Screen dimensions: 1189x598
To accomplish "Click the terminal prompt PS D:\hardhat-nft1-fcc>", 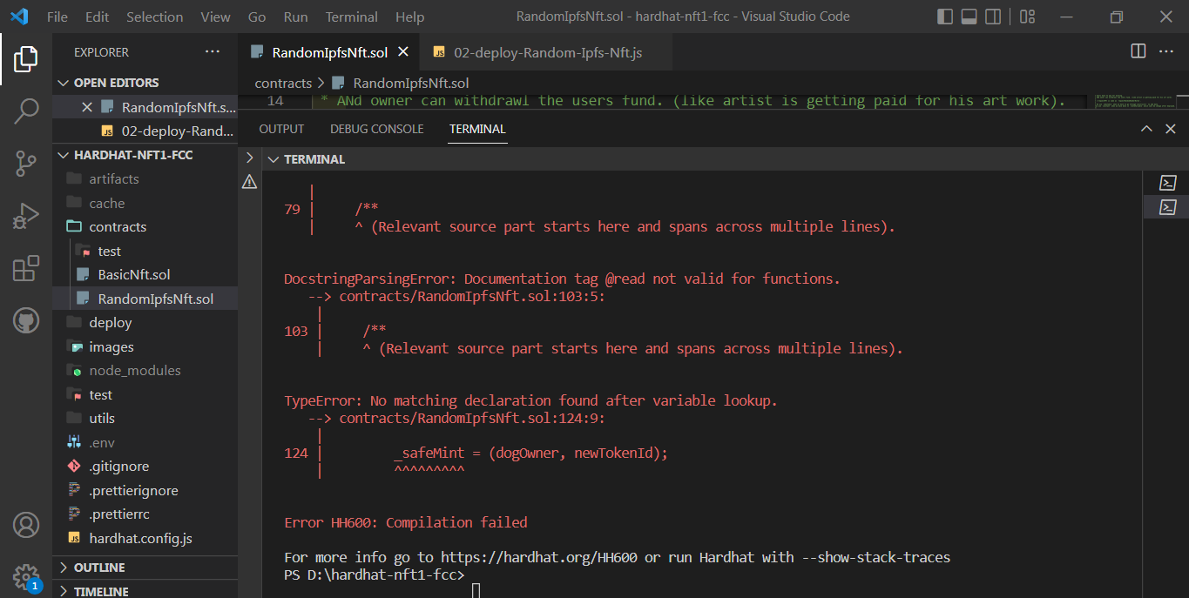I will coord(375,574).
